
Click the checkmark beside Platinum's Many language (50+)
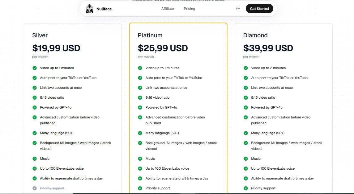pos(140,133)
